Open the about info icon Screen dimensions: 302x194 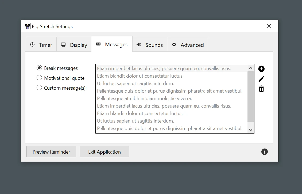[x=264, y=152]
